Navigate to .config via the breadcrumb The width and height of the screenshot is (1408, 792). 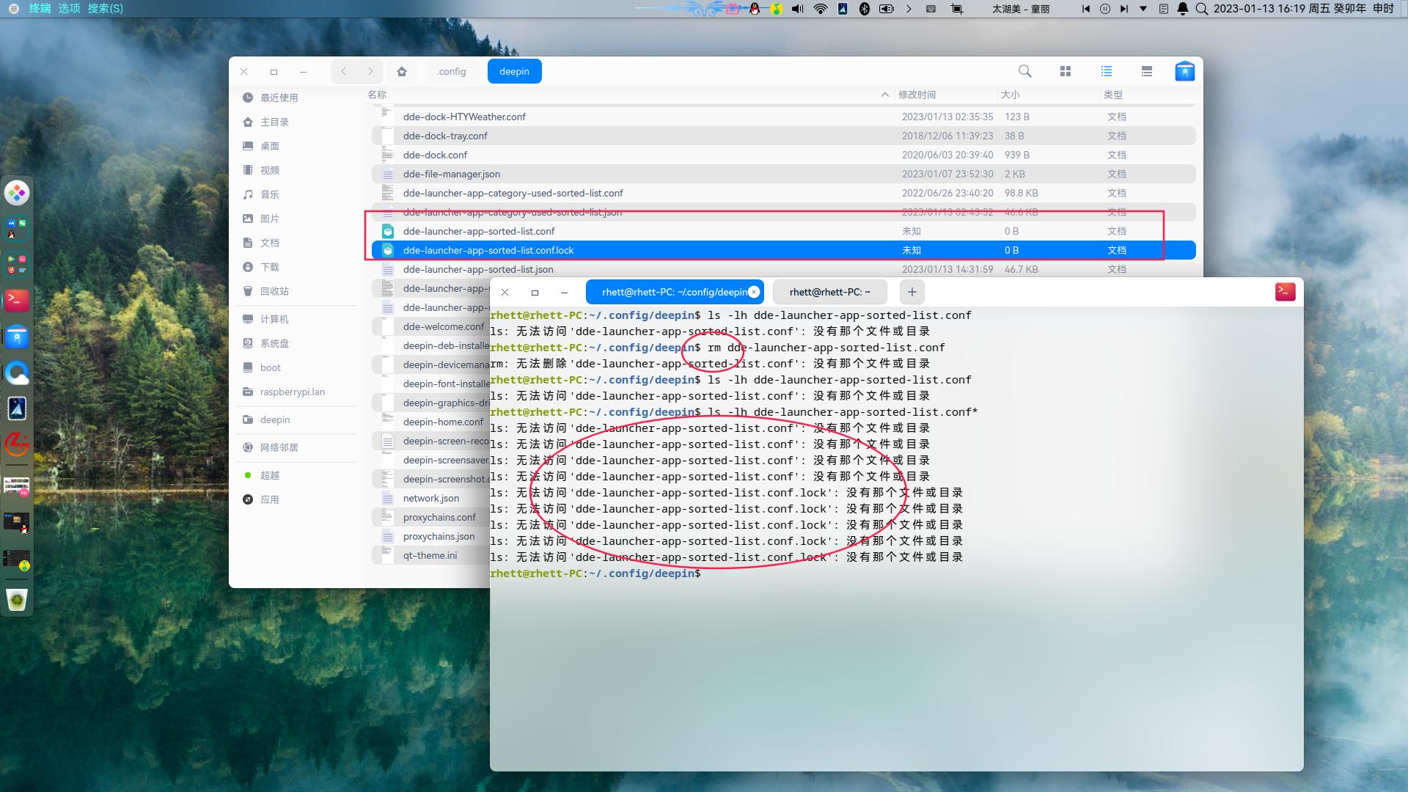point(451,71)
